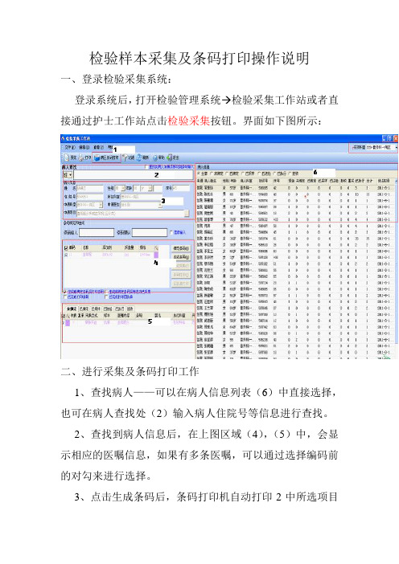Screen dimensions: 399x564
Task: Click the 刷新 refresh arrows toolbar icon
Action: (x=138, y=158)
